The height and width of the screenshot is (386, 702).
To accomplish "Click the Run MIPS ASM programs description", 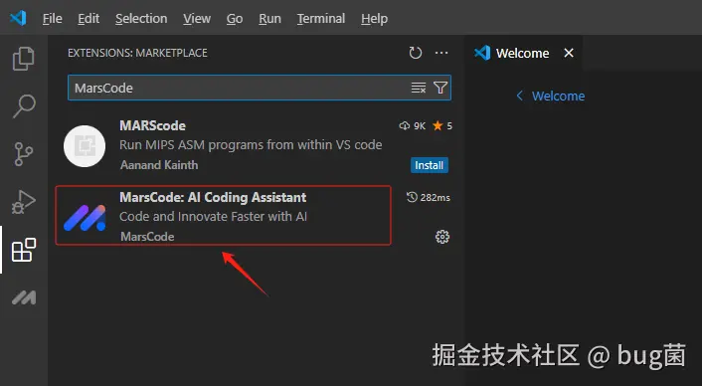I will [251, 144].
